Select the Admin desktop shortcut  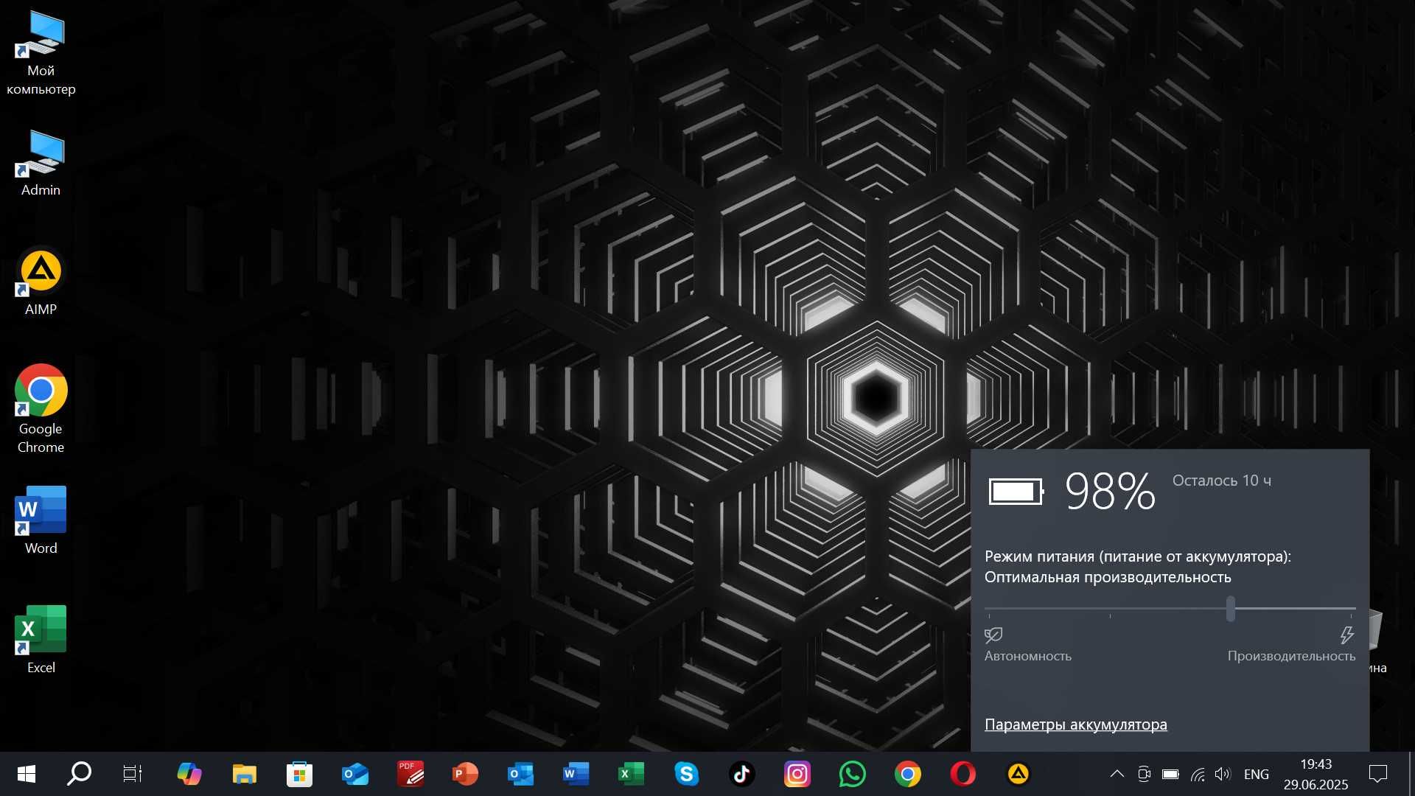pos(41,164)
